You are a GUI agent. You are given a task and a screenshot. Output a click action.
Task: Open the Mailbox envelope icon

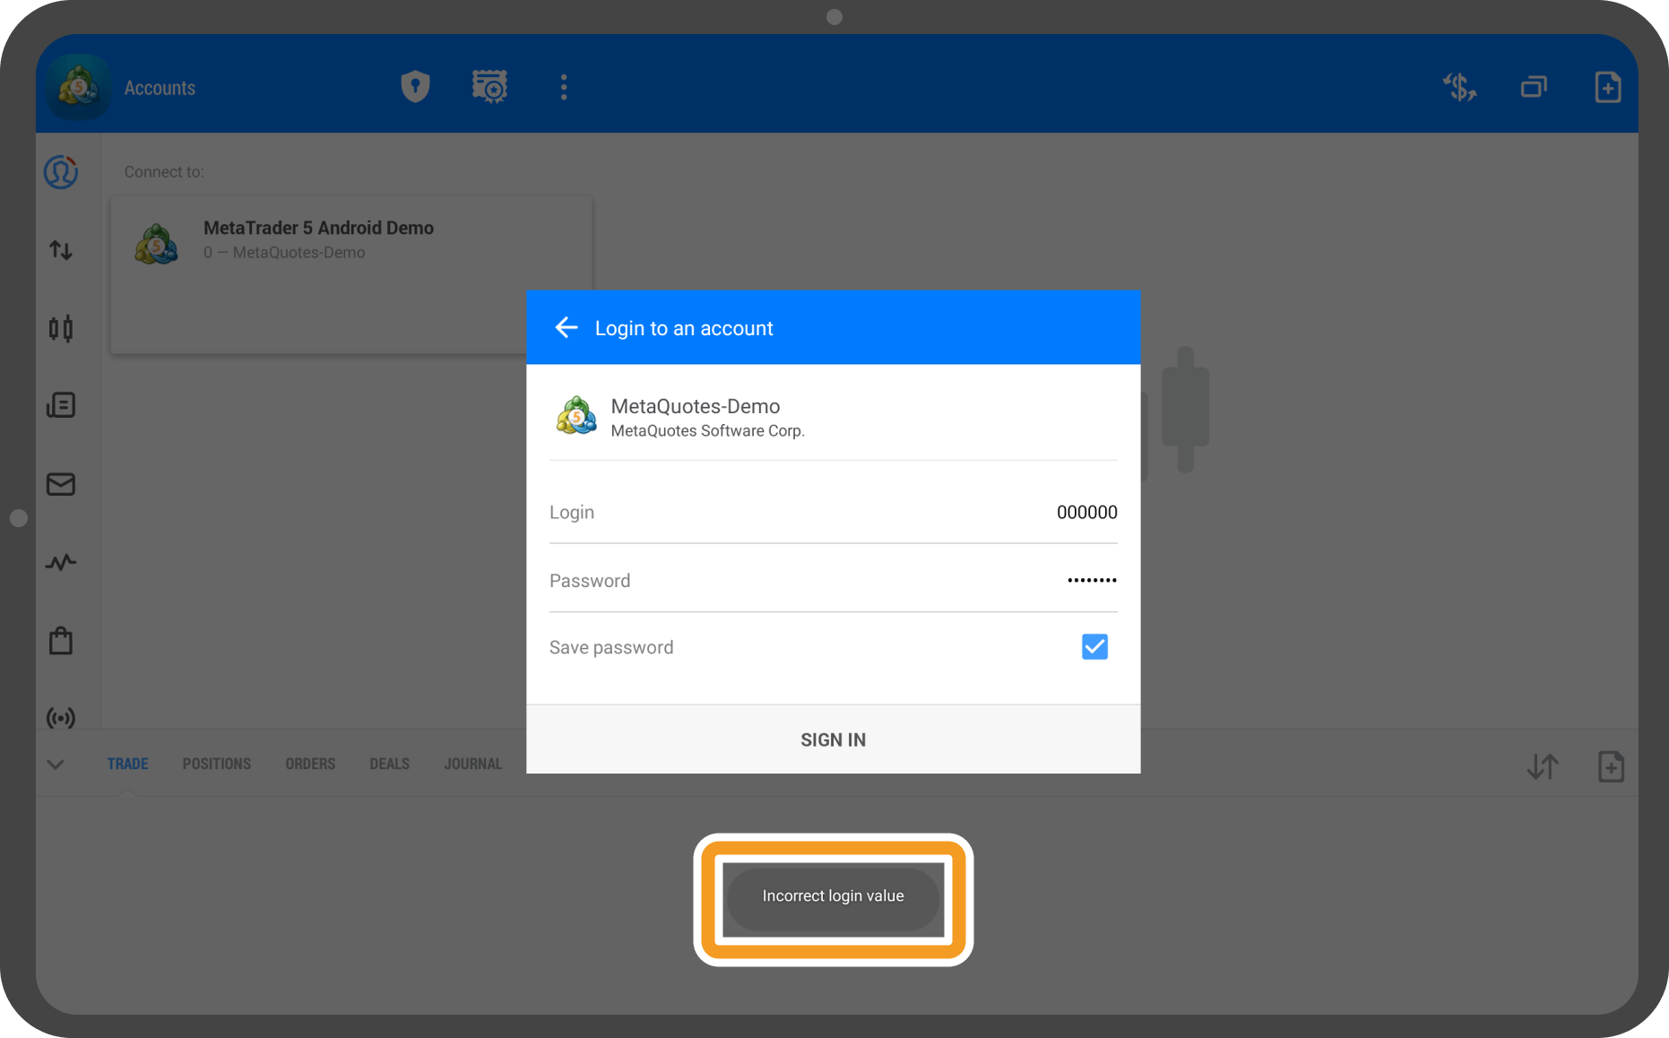pos(61,484)
